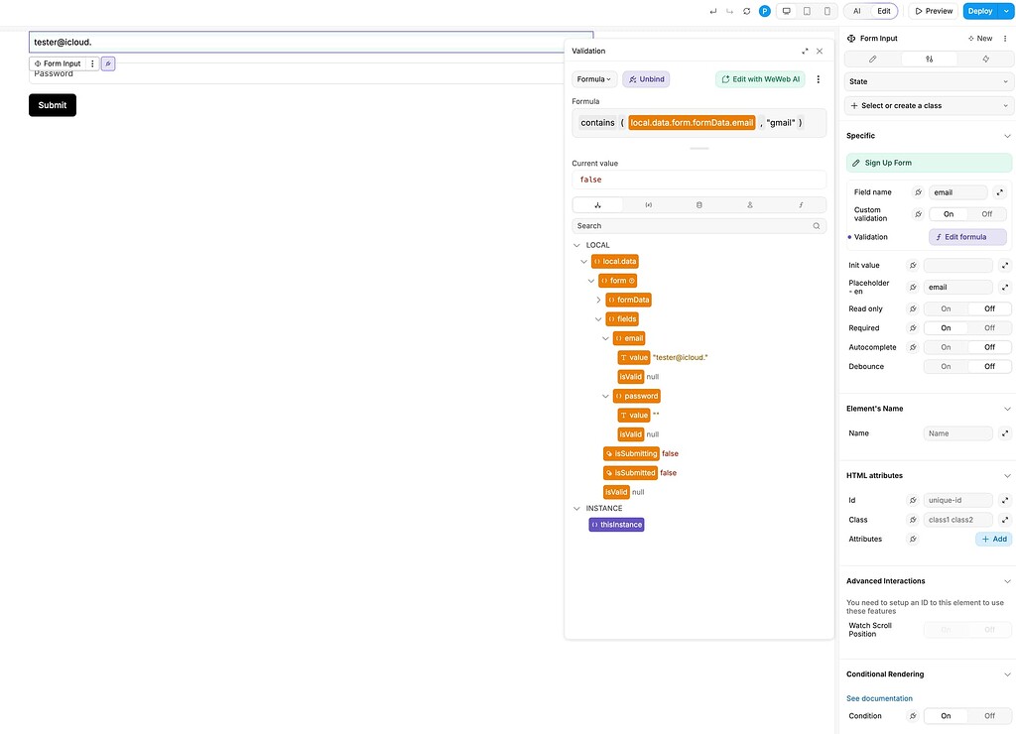Open the database tab in Validation panel

click(699, 202)
